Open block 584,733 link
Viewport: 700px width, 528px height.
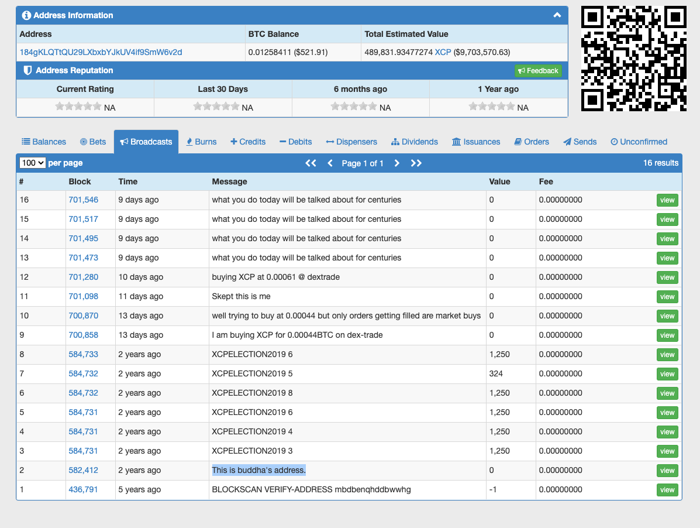click(83, 354)
